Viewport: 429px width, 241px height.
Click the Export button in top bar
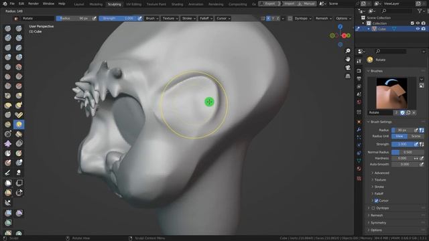click(x=269, y=4)
